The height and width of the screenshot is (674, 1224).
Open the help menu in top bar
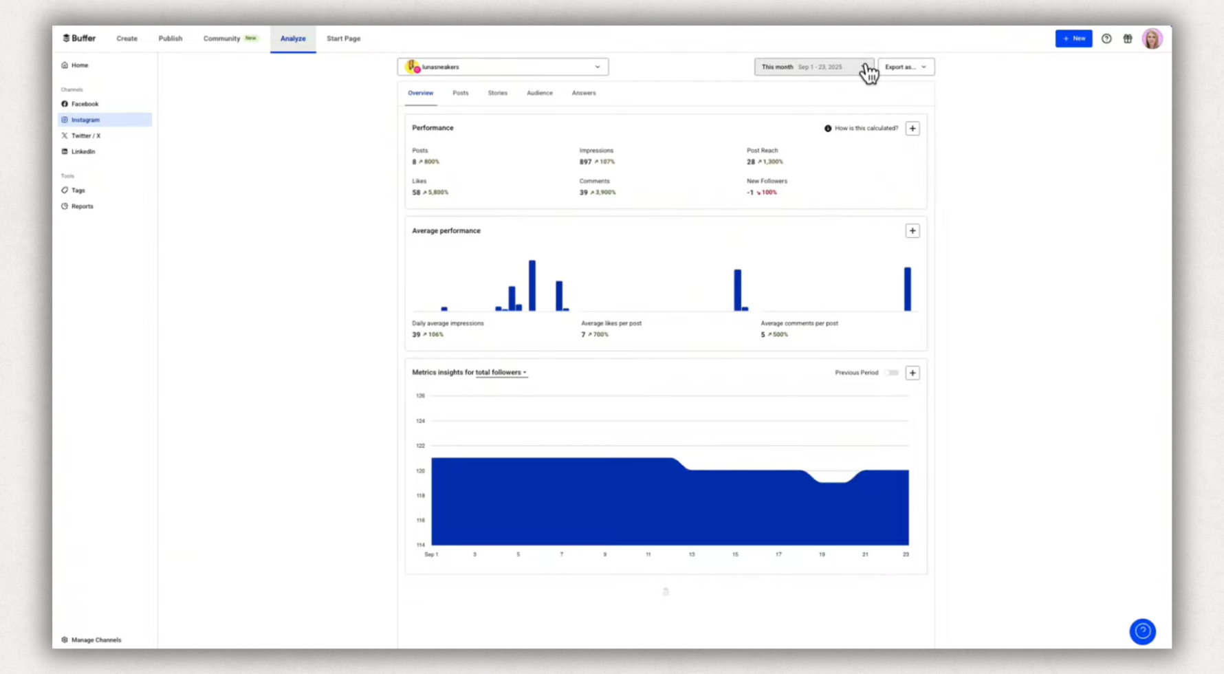(1106, 39)
